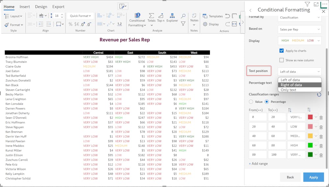Switch to the Insert tab
329x187 pixels.
click(25, 7)
